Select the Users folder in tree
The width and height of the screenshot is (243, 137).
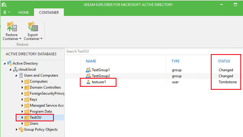click(34, 123)
